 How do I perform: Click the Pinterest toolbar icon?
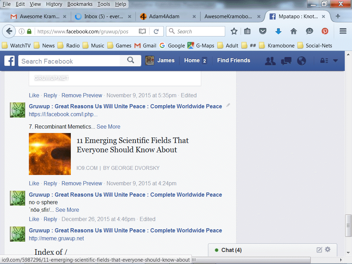pos(325,31)
